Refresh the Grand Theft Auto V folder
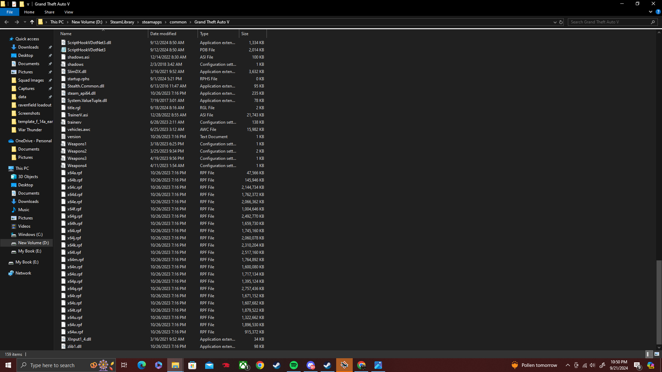 point(561,22)
